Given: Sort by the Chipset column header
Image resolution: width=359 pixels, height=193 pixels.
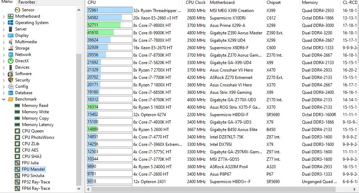Looking at the screenshot, I should (x=282, y=2).
